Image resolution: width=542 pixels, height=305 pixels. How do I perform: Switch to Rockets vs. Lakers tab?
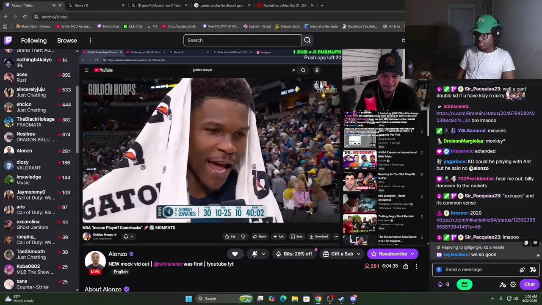coord(285,6)
